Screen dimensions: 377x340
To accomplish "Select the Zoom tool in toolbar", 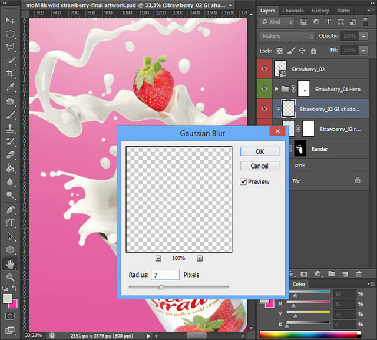I will pyautogui.click(x=10, y=277).
